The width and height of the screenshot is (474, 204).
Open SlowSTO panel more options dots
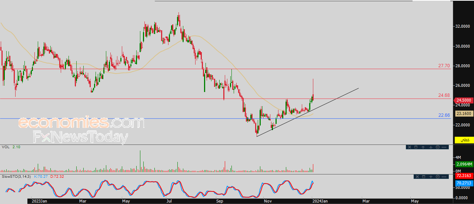(x=444, y=177)
